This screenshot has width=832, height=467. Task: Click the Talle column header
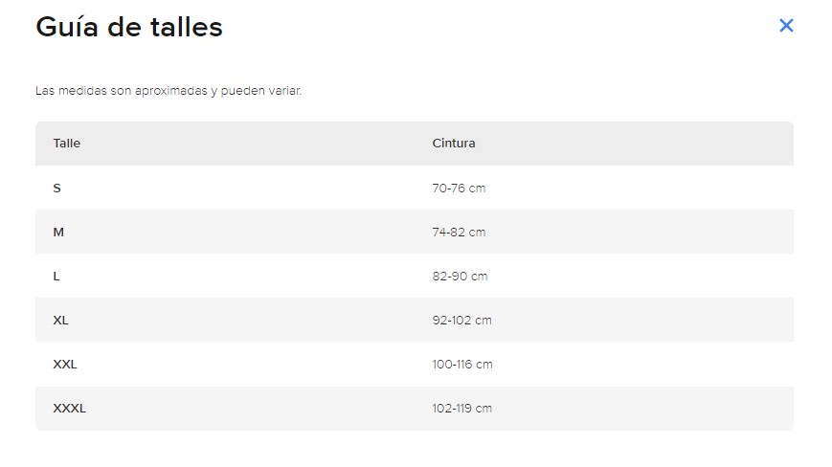pos(67,144)
